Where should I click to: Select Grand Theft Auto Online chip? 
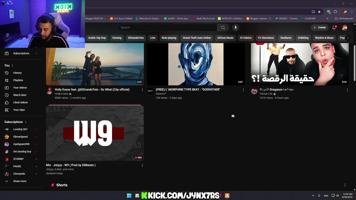tap(197, 38)
